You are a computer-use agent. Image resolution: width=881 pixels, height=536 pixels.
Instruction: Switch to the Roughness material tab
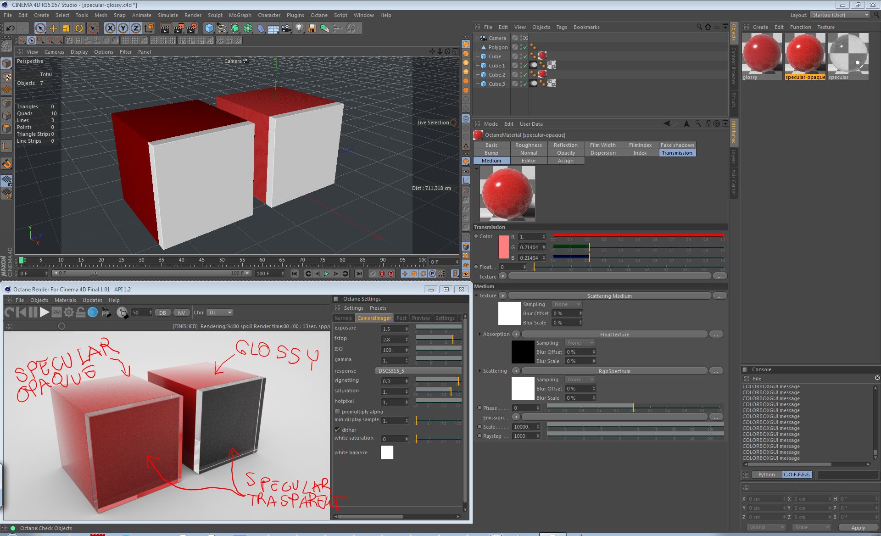(x=528, y=145)
